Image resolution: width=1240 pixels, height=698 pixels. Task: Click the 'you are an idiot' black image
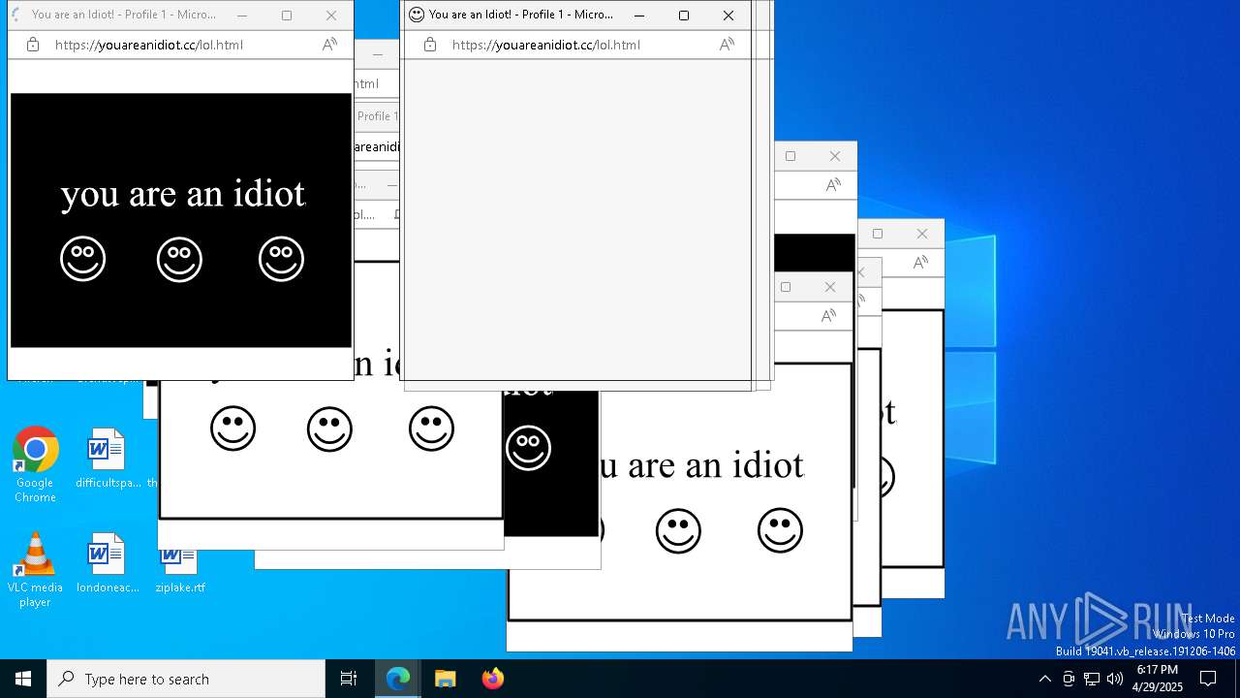pos(181,220)
